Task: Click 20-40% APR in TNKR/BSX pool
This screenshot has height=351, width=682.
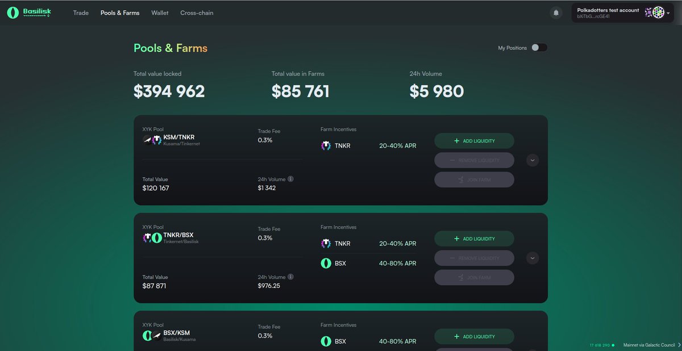Action: (x=397, y=244)
